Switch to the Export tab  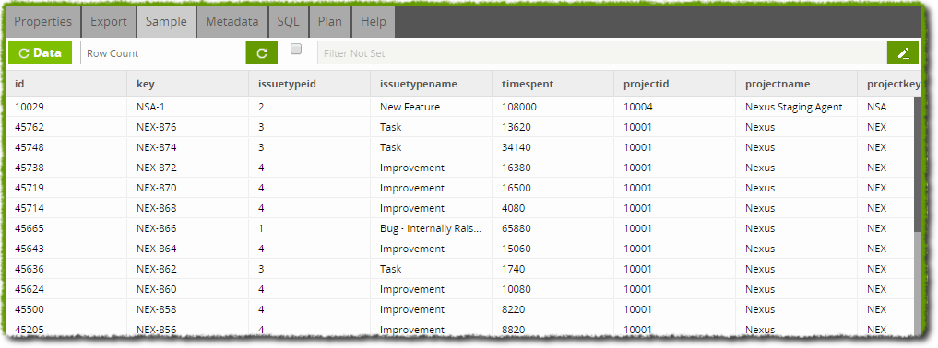tap(108, 21)
